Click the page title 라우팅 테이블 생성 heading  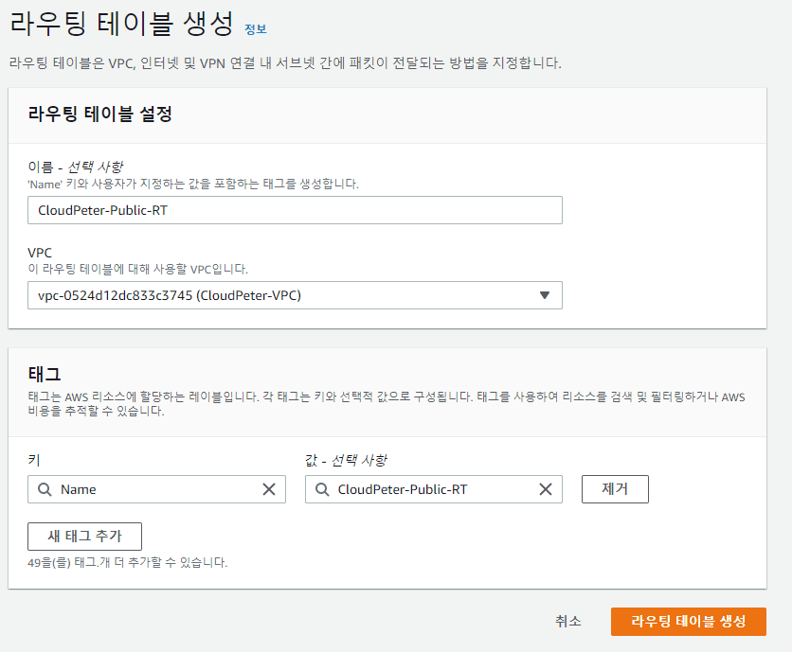120,21
